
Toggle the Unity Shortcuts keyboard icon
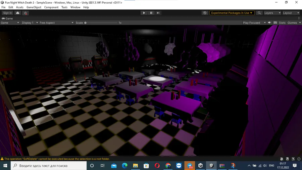coord(275,23)
